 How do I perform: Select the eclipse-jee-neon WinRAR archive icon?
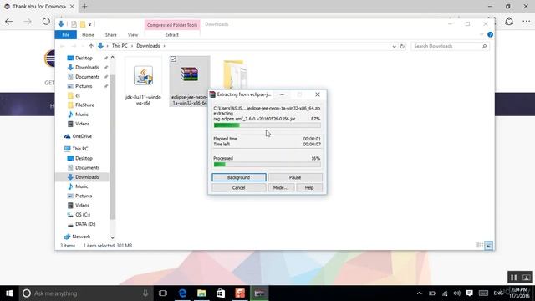coord(190,74)
